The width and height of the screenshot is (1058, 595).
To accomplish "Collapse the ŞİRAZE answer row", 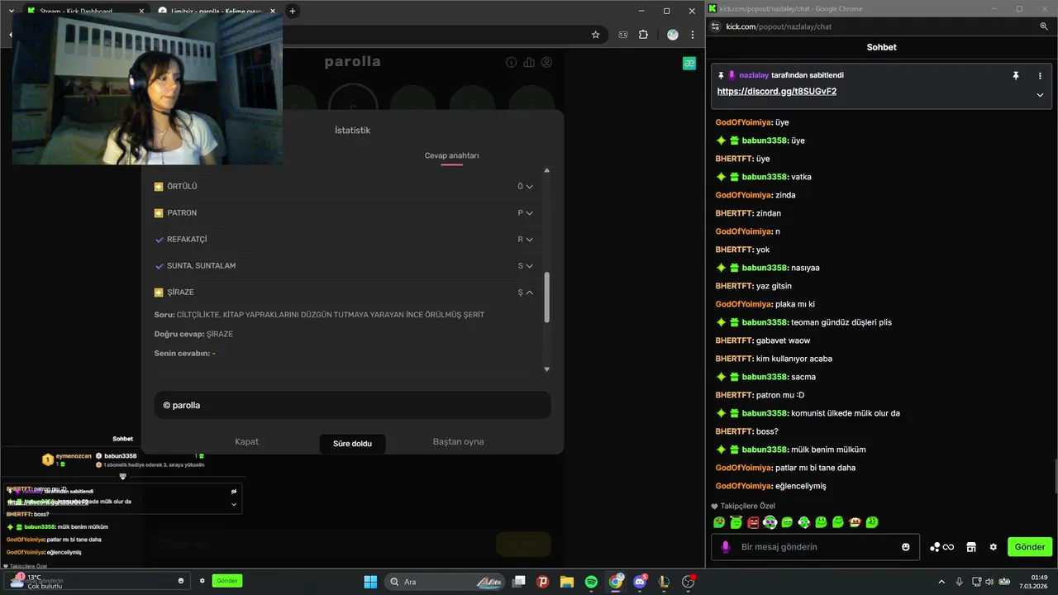I will (x=344, y=293).
